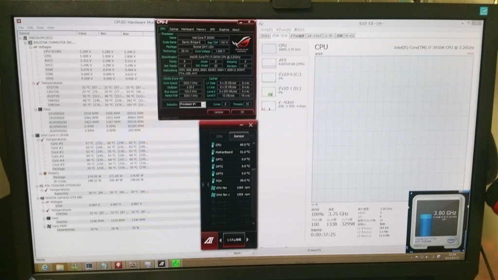Switch to the Mainboard tab in CPU-Z

tap(187, 29)
